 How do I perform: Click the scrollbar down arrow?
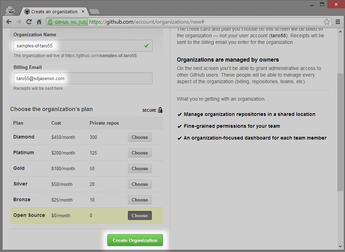[340, 246]
